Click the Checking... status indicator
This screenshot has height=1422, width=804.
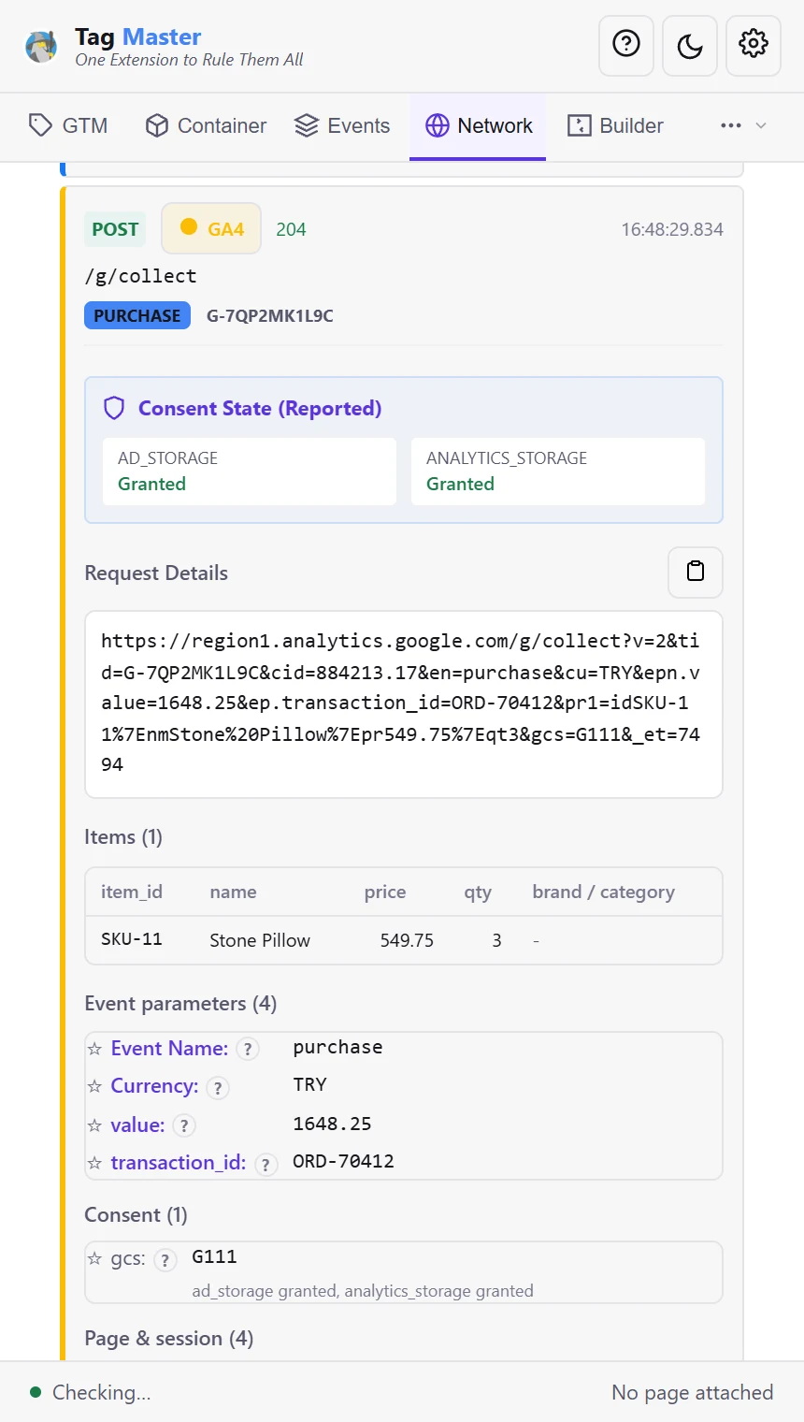91,1392
